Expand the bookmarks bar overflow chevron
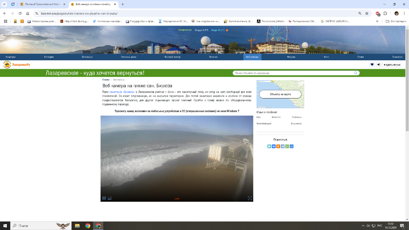The width and height of the screenshot is (409, 230). (x=377, y=21)
